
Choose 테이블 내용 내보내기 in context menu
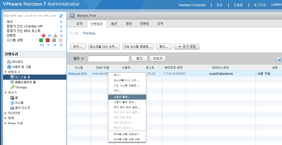coord(127,134)
